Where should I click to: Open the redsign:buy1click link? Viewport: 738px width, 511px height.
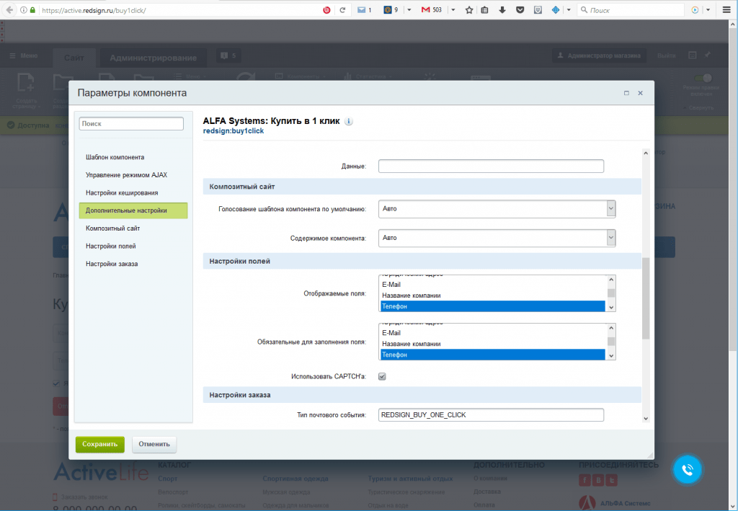tap(234, 131)
